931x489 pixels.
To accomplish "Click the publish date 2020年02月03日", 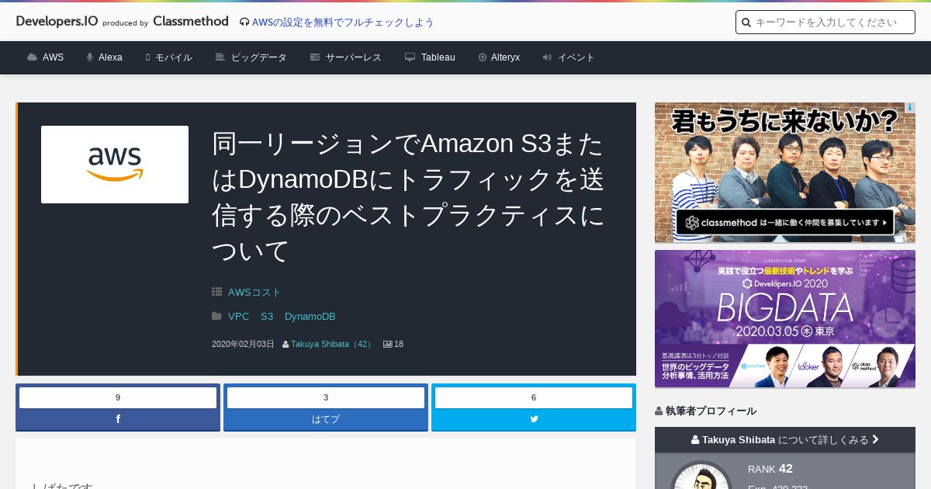I will [x=243, y=344].
